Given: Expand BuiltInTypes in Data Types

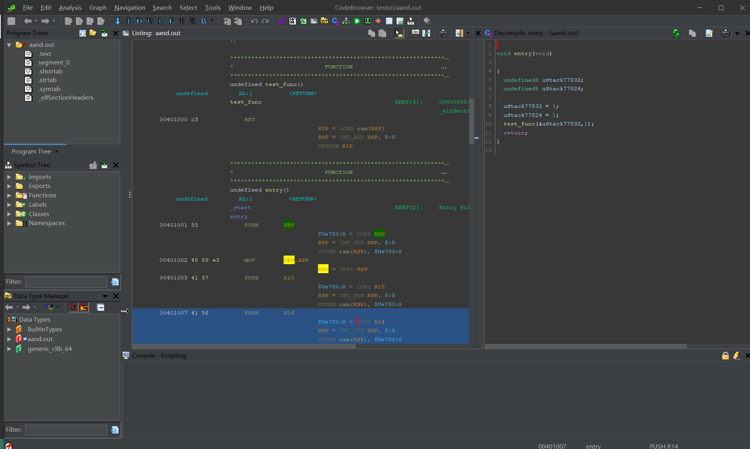Looking at the screenshot, I should 9,329.
